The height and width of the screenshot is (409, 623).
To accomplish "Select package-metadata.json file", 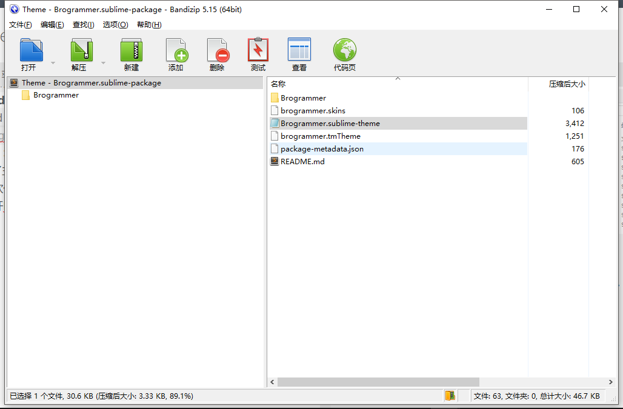I will pos(399,148).
